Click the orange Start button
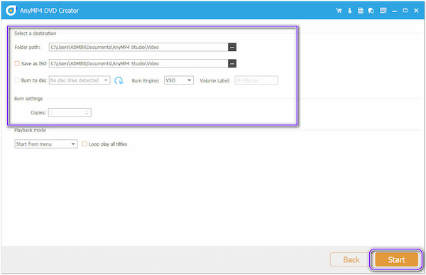The height and width of the screenshot is (275, 426). coord(396,259)
